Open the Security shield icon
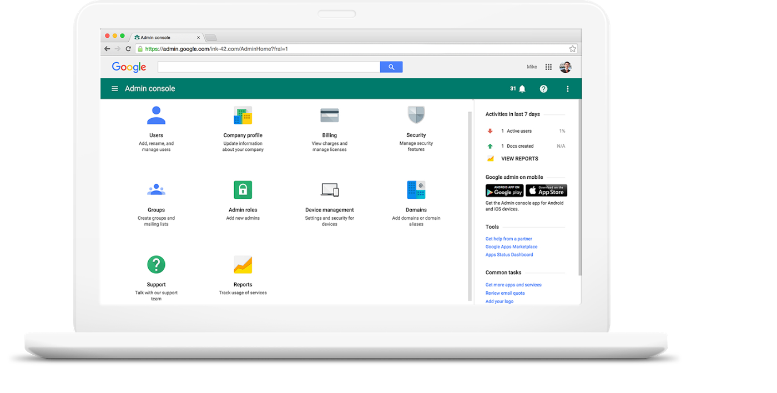The height and width of the screenshot is (393, 777). click(416, 115)
